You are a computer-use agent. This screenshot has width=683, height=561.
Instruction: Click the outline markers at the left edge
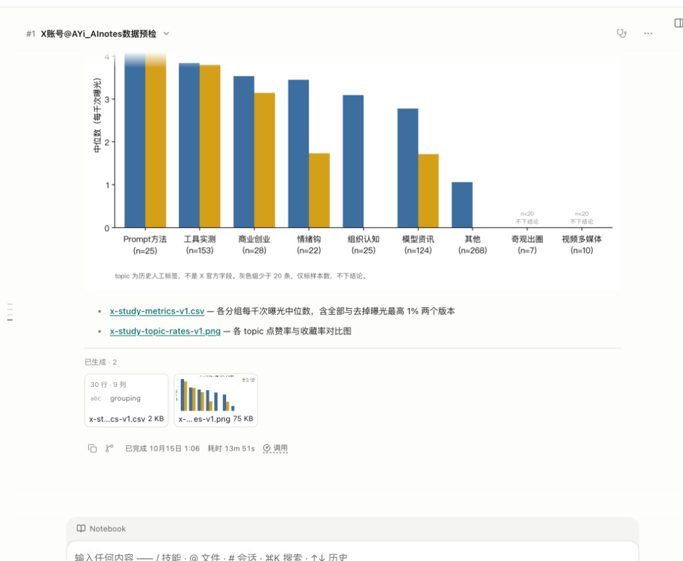pyautogui.click(x=10, y=312)
